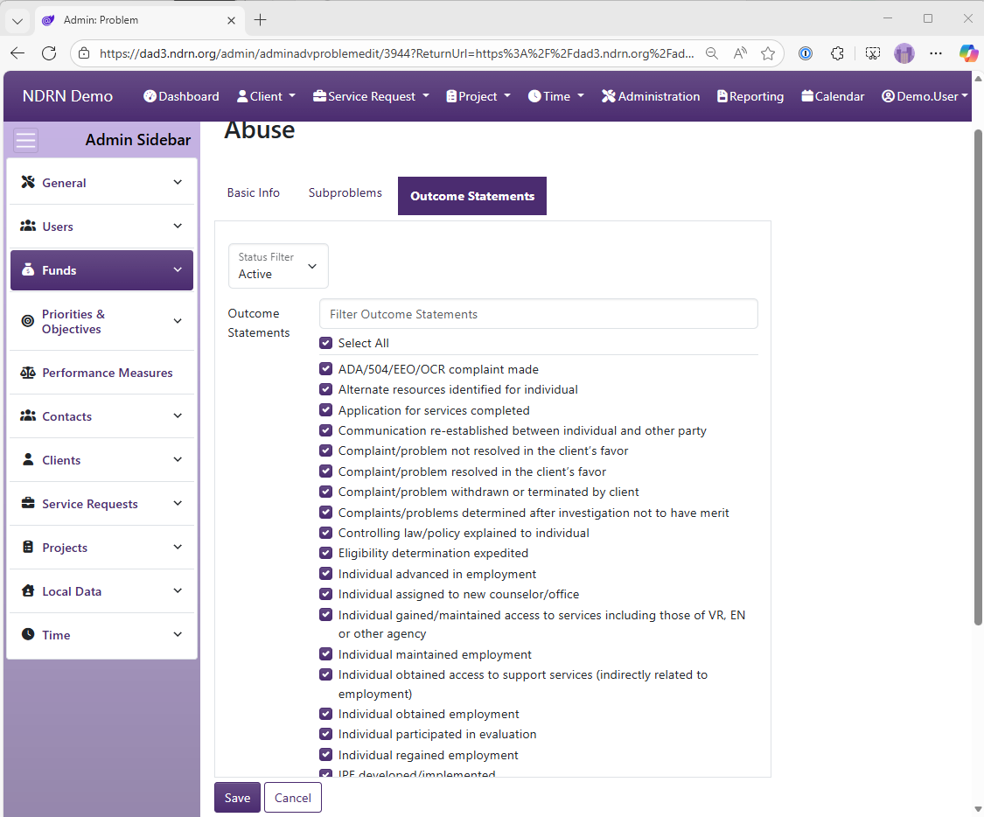Uncheck Individual regained employment
The width and height of the screenshot is (984, 817).
click(325, 755)
